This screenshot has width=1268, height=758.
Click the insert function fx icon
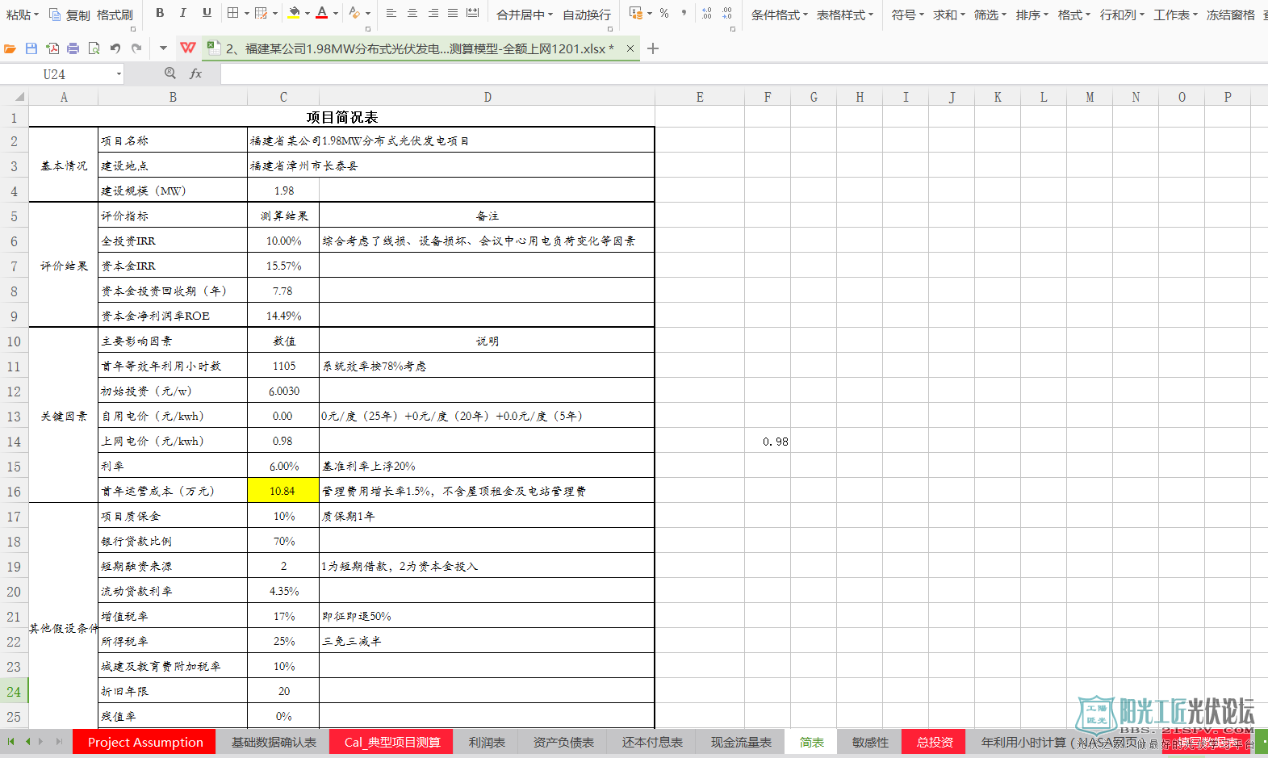point(195,73)
